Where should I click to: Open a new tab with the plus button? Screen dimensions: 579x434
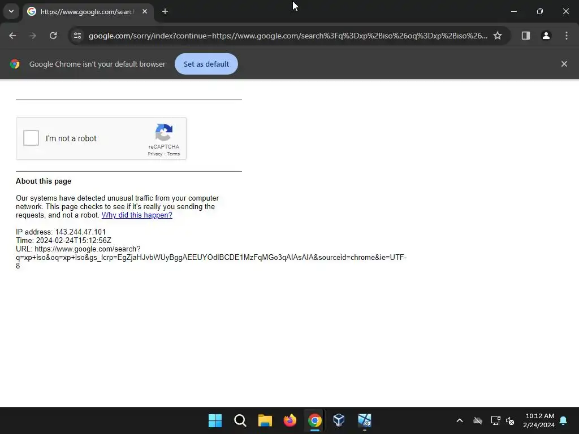pos(165,11)
